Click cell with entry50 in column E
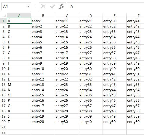Screen dimensions: 144x135 pos(115,121)
